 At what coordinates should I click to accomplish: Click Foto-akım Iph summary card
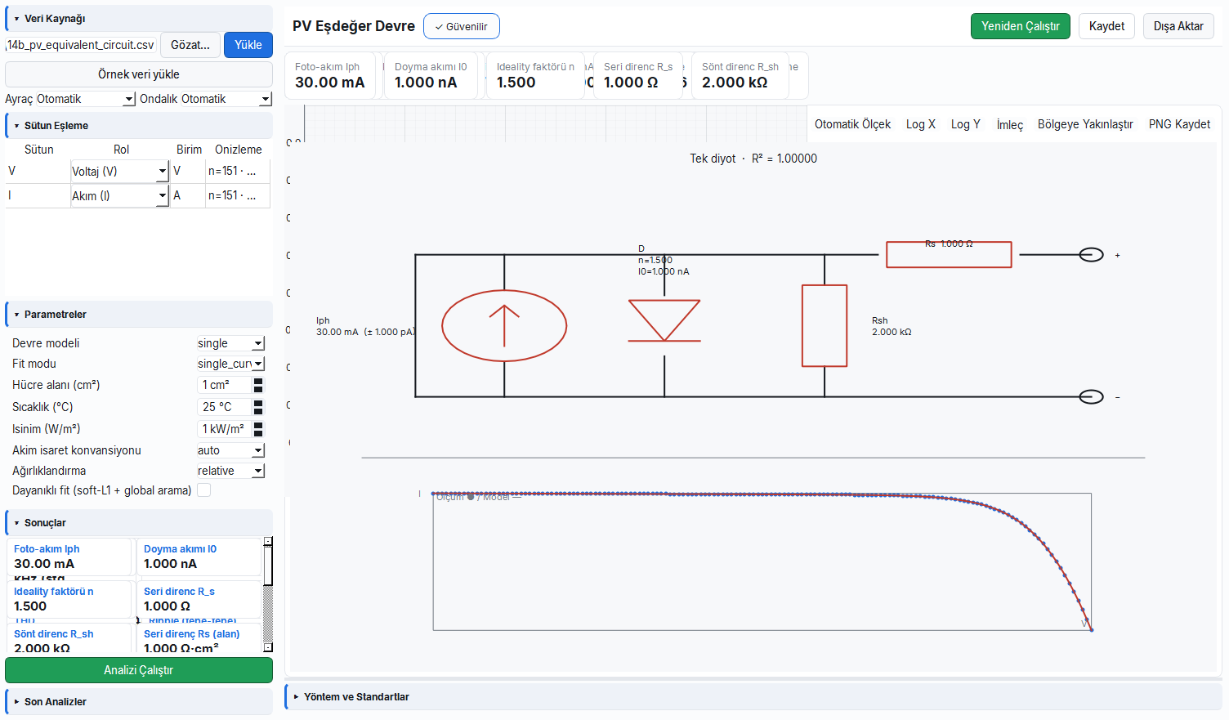[x=330, y=75]
